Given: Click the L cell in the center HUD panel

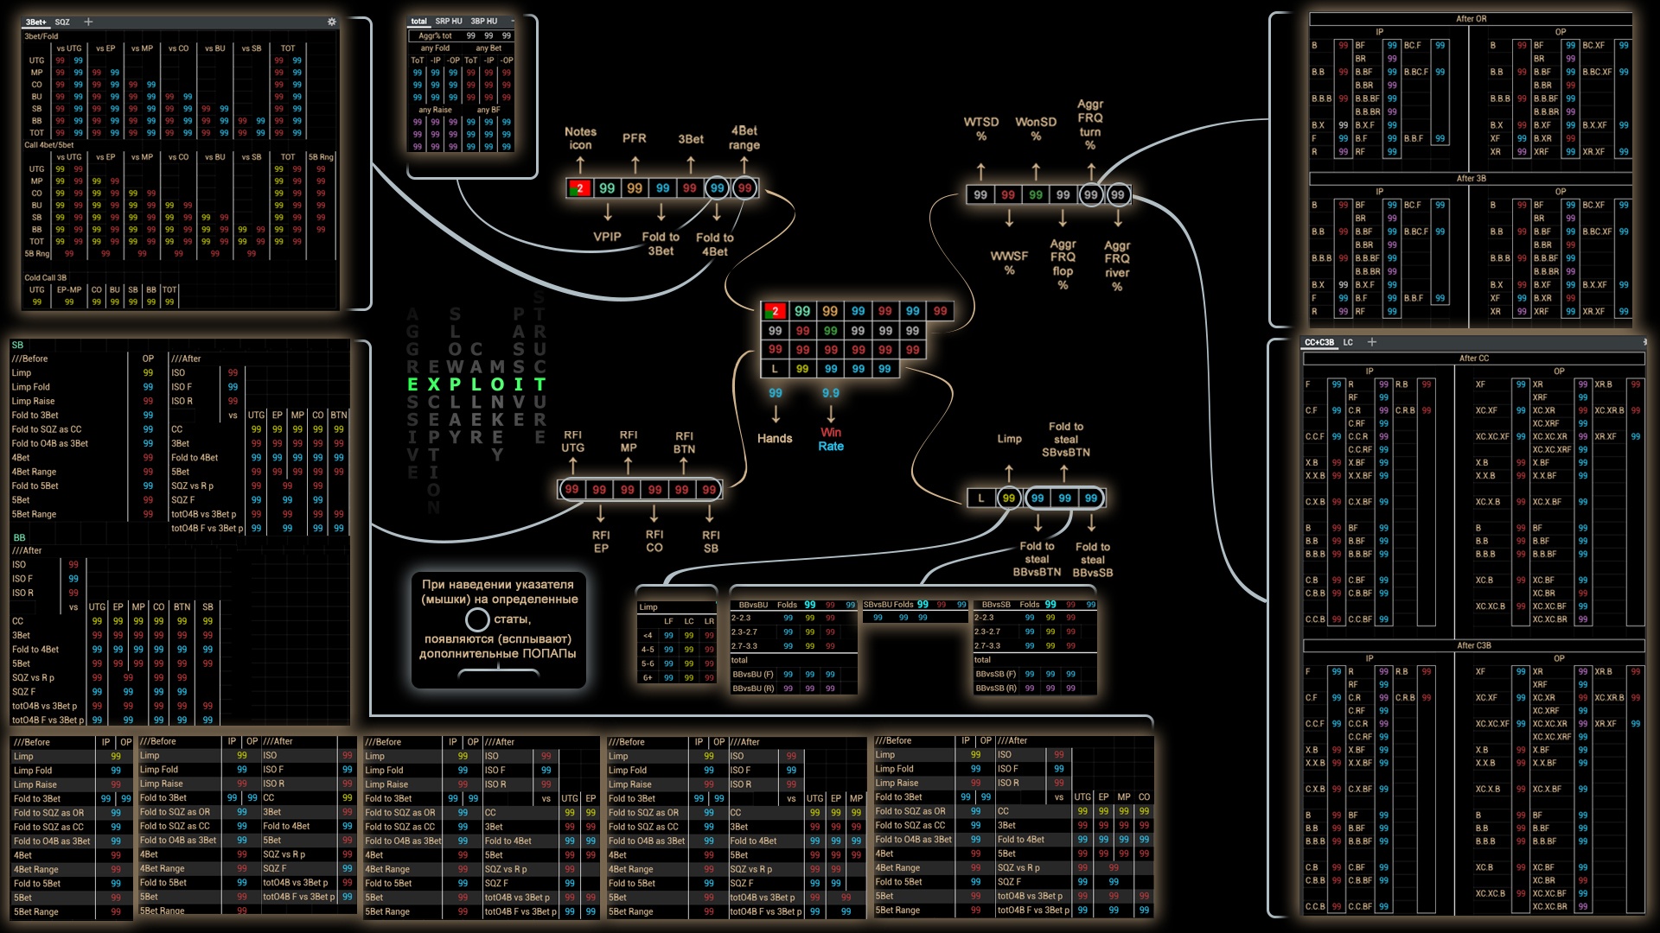Looking at the screenshot, I should coord(775,369).
